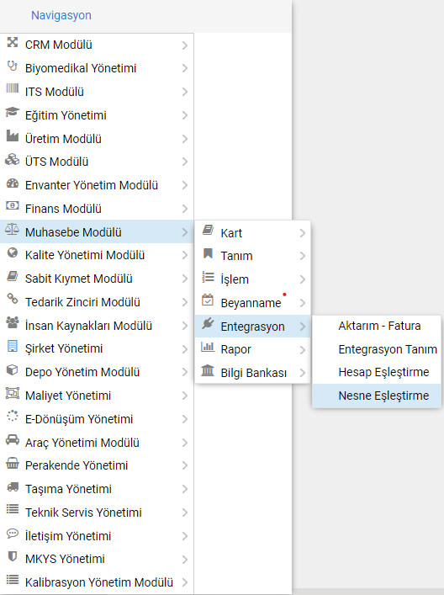Click the barcode icon beside ITS Modülü

(x=12, y=89)
